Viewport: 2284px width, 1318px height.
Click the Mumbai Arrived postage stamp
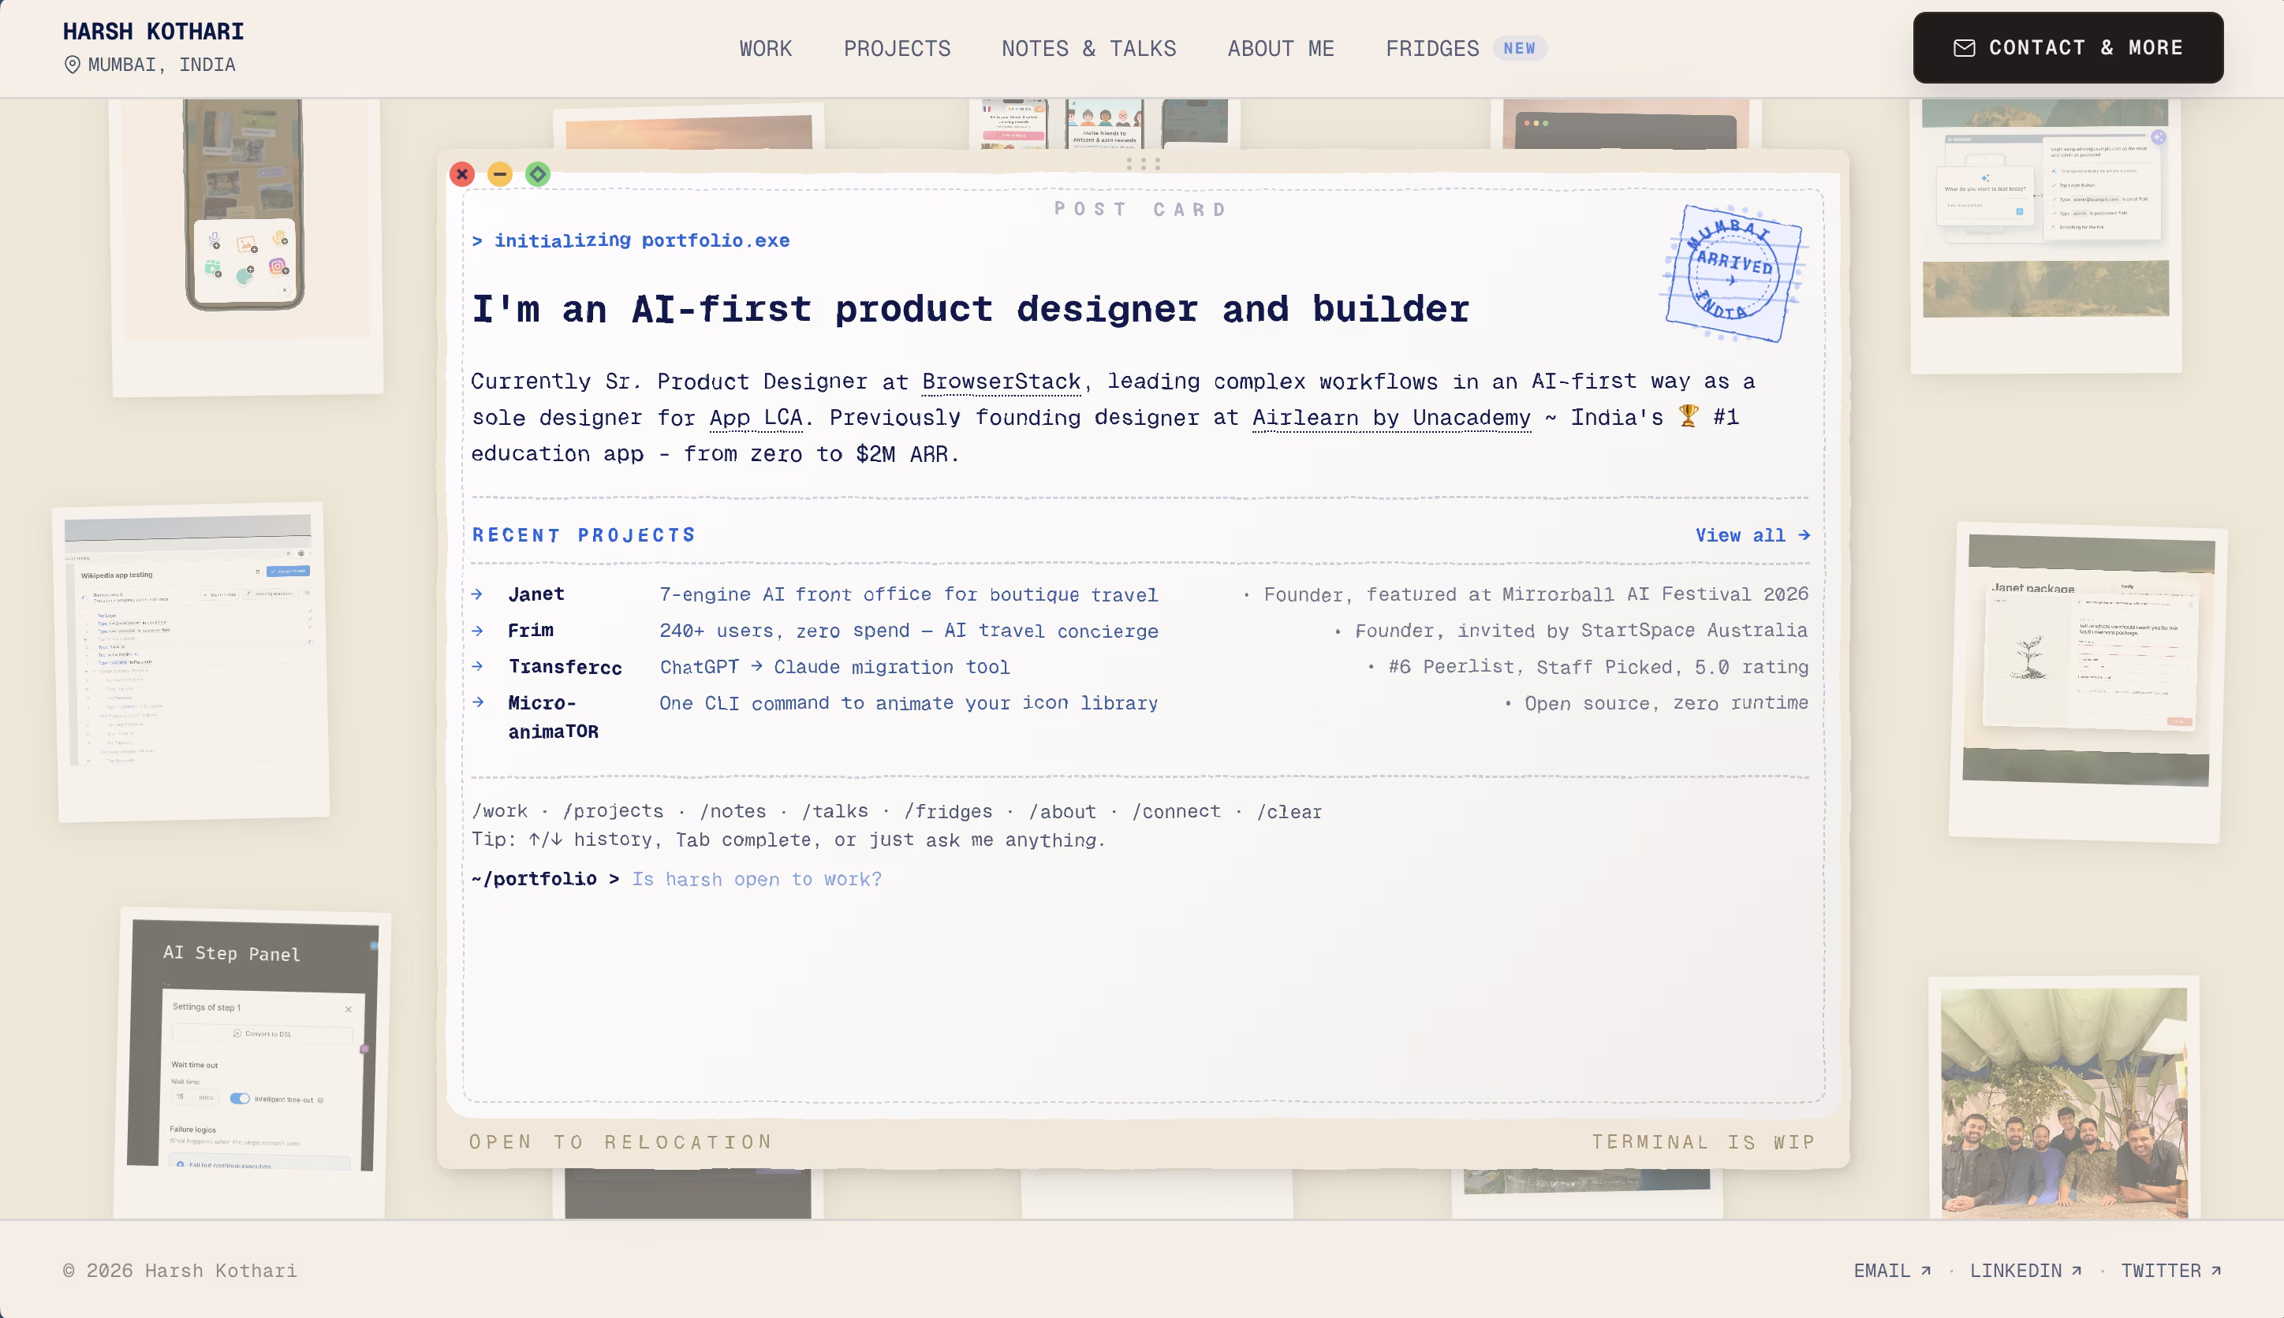1734,274
